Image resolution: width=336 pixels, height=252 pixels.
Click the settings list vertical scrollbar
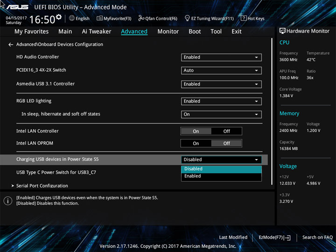(272, 112)
